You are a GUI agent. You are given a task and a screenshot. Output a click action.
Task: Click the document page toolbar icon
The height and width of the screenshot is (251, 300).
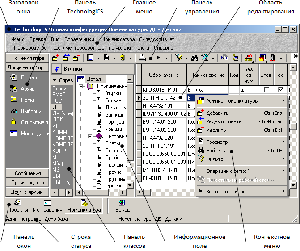coord(106,58)
